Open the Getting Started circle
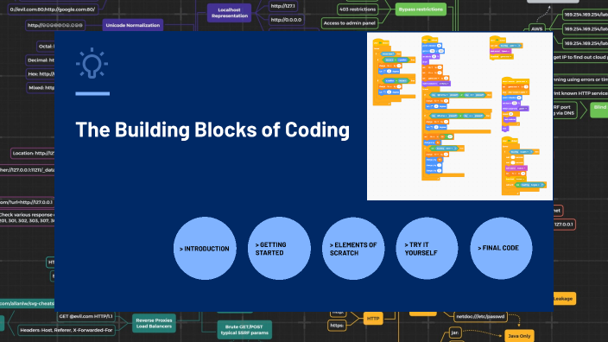This screenshot has height=342, width=608. [279, 248]
